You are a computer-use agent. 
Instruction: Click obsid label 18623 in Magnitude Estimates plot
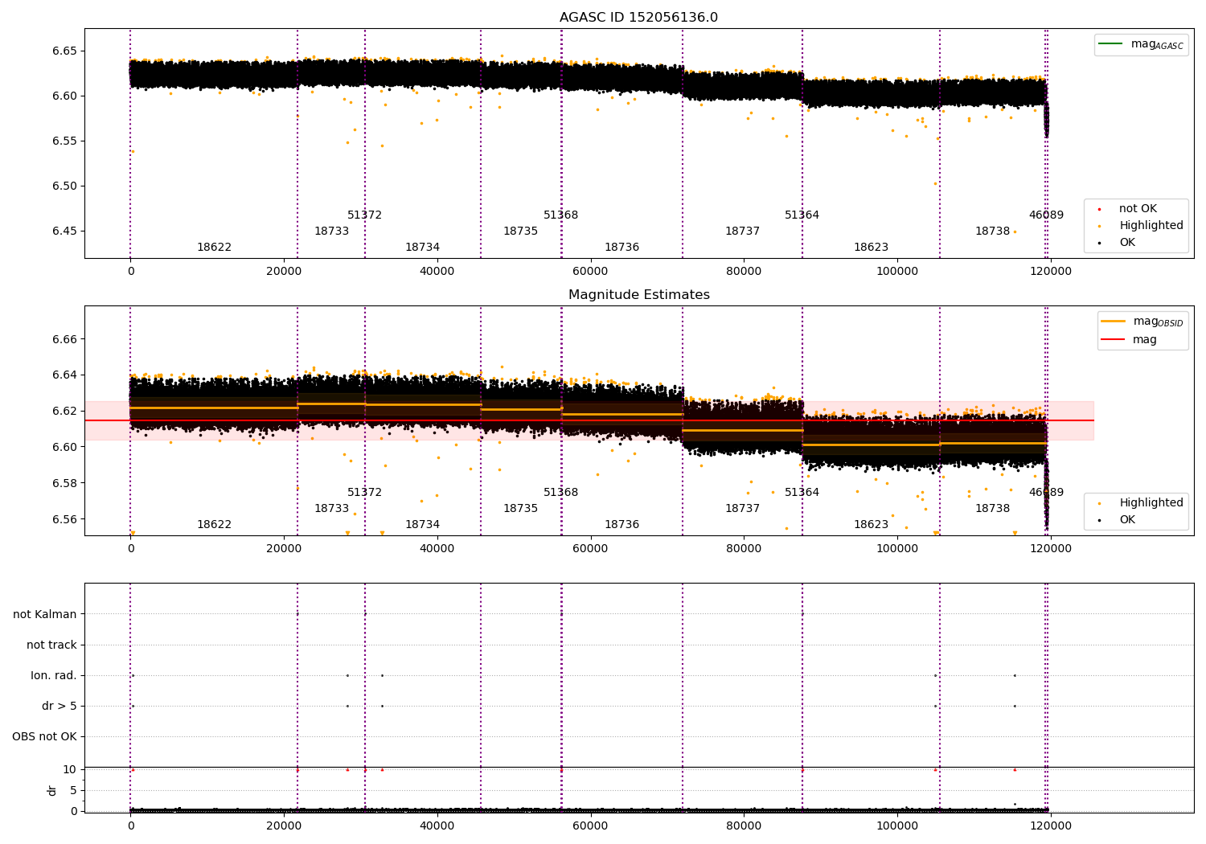[871, 525]
